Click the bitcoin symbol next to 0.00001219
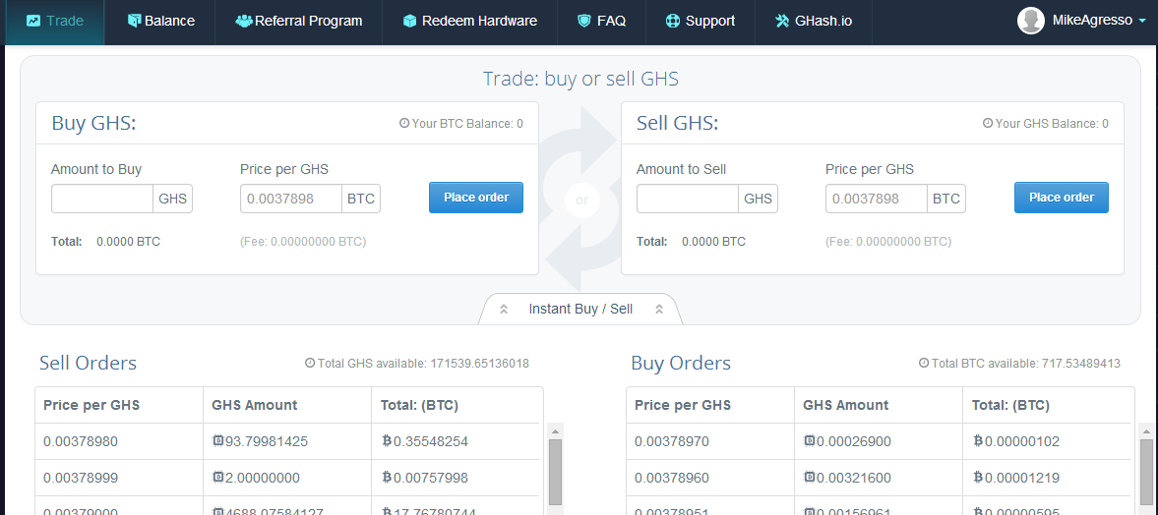Viewport: 1158px width, 515px height. click(979, 478)
